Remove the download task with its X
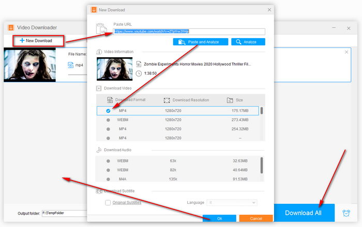362x227 pixels. tap(346, 52)
